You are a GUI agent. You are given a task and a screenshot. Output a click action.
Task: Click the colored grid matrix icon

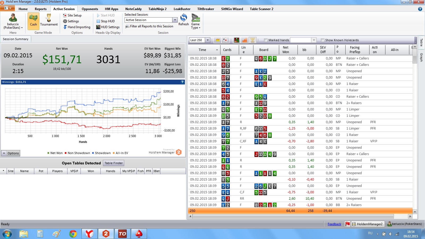click(x=237, y=40)
